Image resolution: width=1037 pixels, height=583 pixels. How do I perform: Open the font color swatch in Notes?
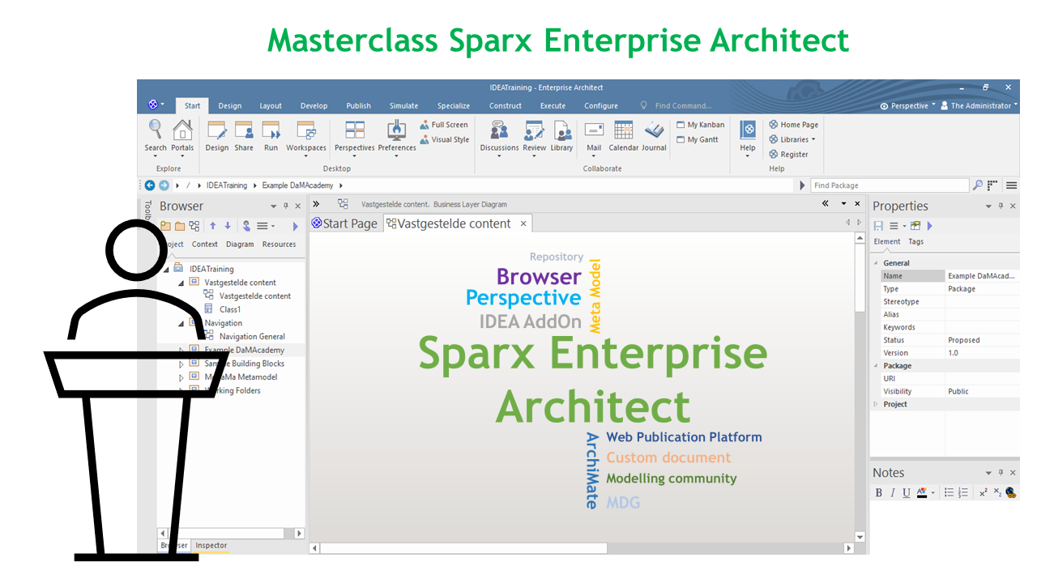(x=922, y=492)
